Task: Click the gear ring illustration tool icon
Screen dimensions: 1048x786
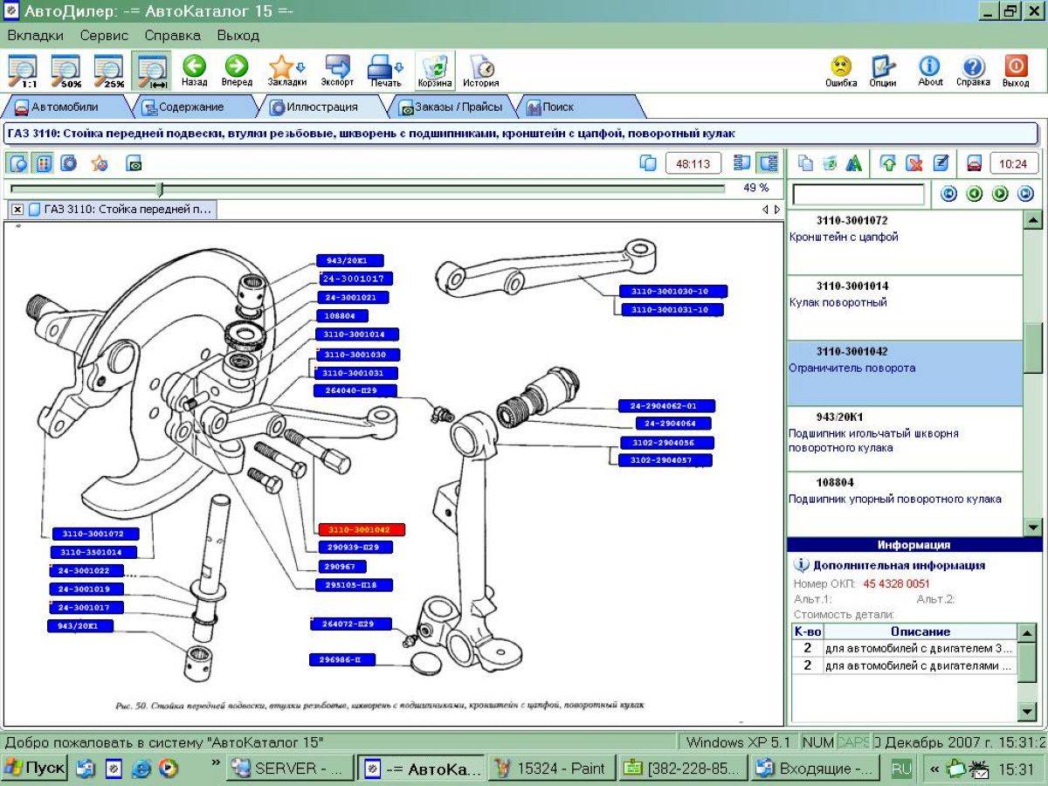Action: pos(68,163)
